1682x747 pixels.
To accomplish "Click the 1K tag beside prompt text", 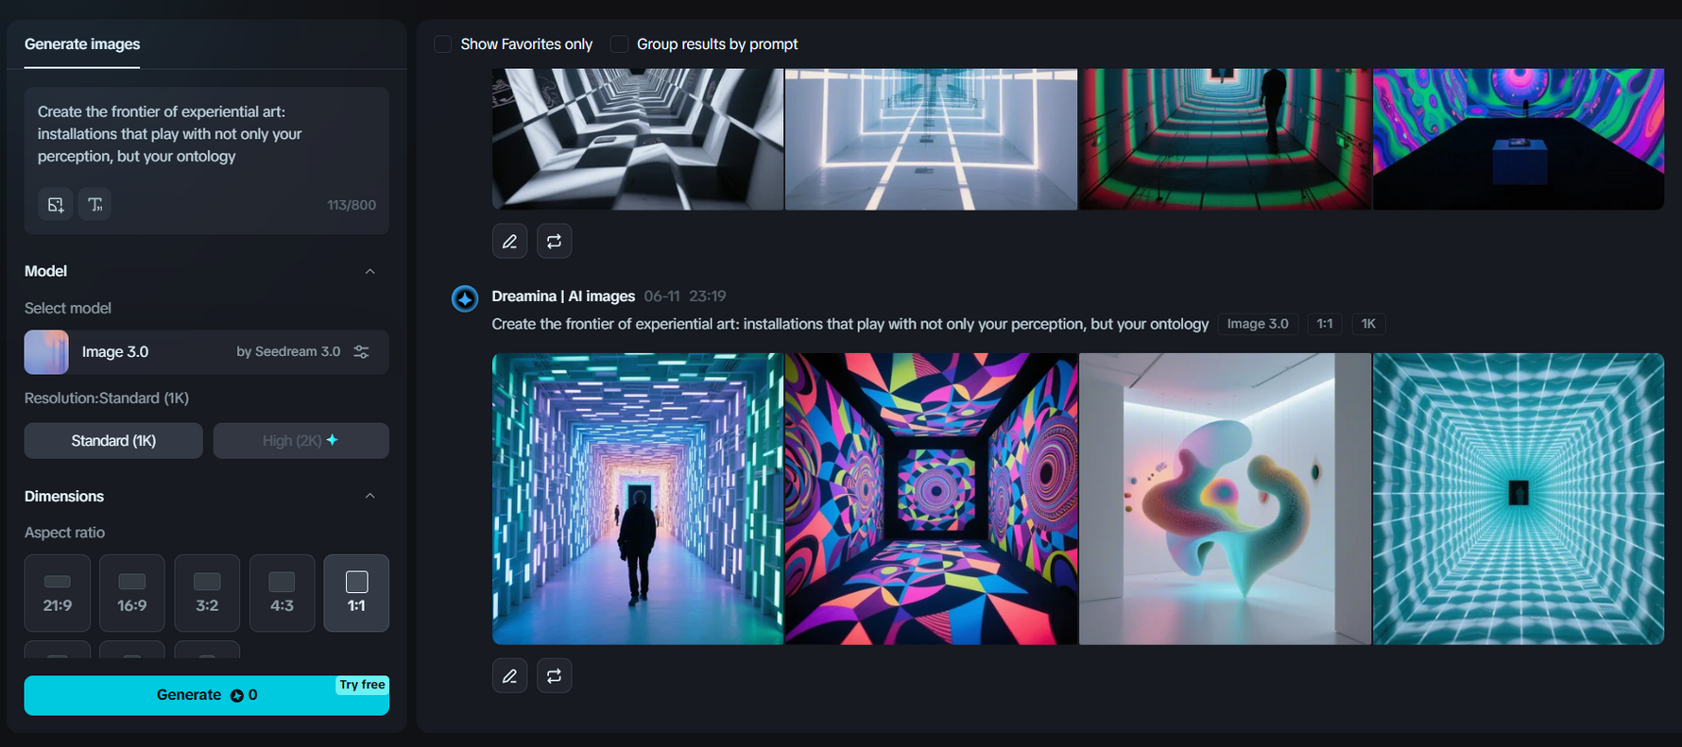I will pyautogui.click(x=1368, y=324).
